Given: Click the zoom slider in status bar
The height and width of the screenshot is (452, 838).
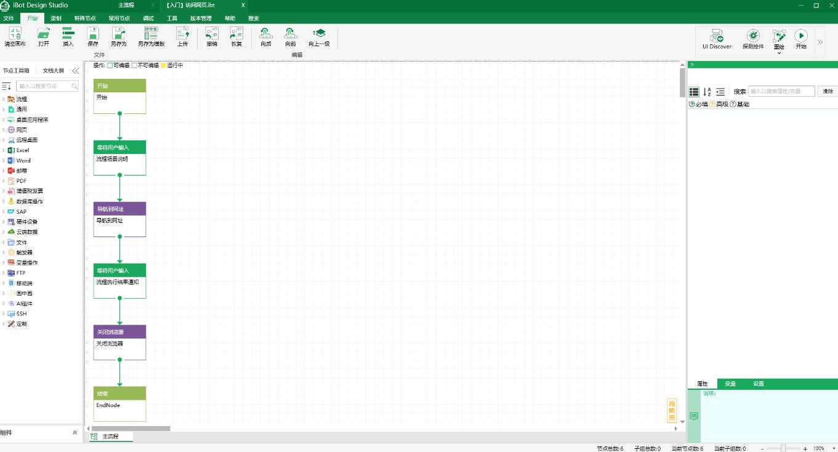Looking at the screenshot, I should pyautogui.click(x=783, y=448).
